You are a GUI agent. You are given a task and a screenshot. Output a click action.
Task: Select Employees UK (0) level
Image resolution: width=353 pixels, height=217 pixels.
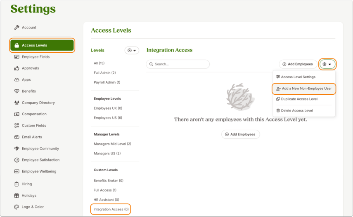click(108, 108)
